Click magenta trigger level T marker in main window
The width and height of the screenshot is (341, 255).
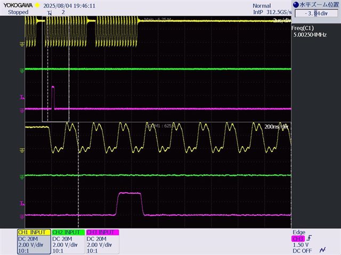click(x=22, y=97)
